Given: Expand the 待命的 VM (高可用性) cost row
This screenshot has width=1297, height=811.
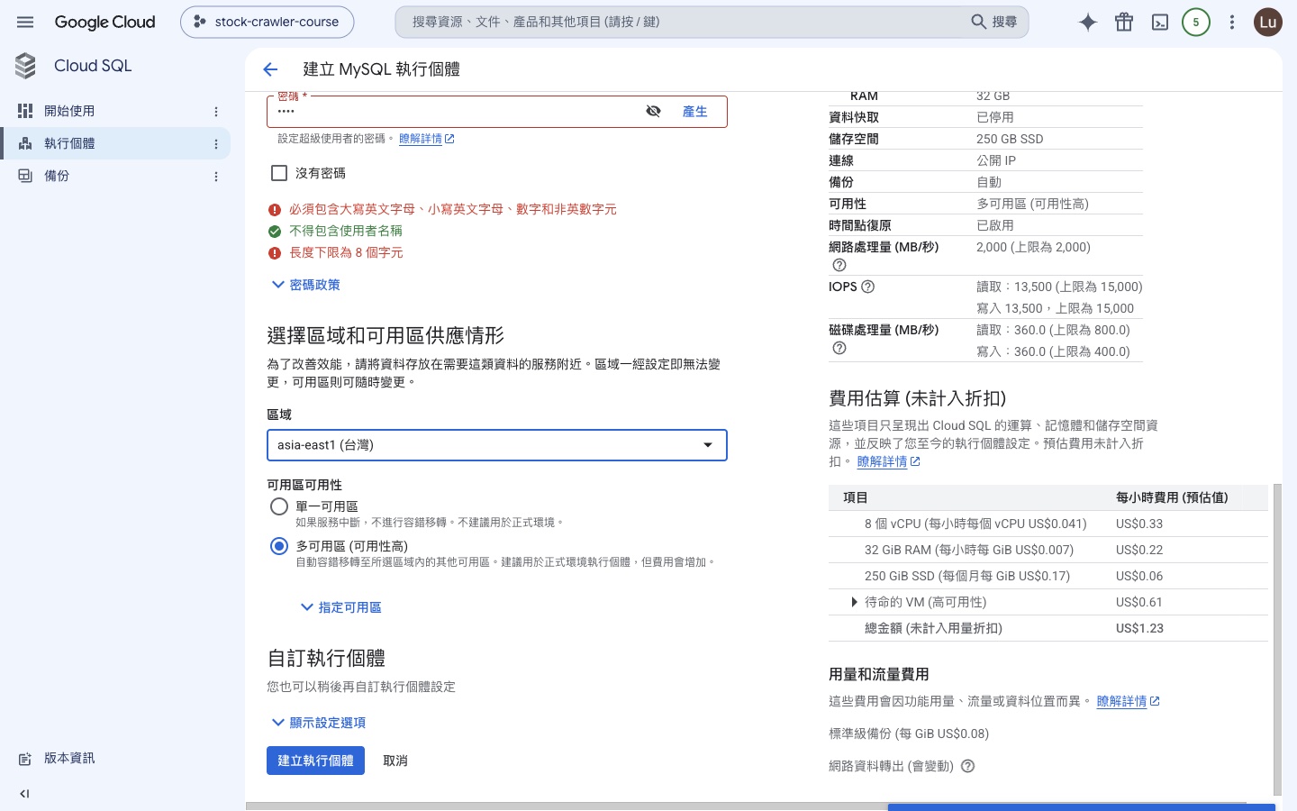Looking at the screenshot, I should point(854,602).
